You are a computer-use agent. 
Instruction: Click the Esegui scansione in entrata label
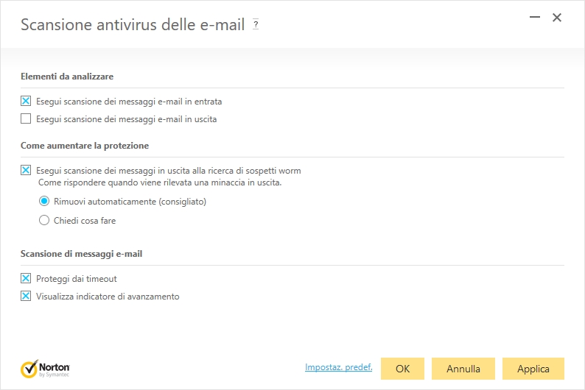129,102
